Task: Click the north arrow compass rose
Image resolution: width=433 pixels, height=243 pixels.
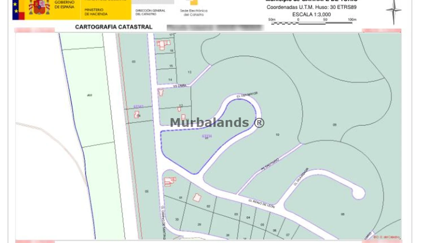Action: (393, 11)
